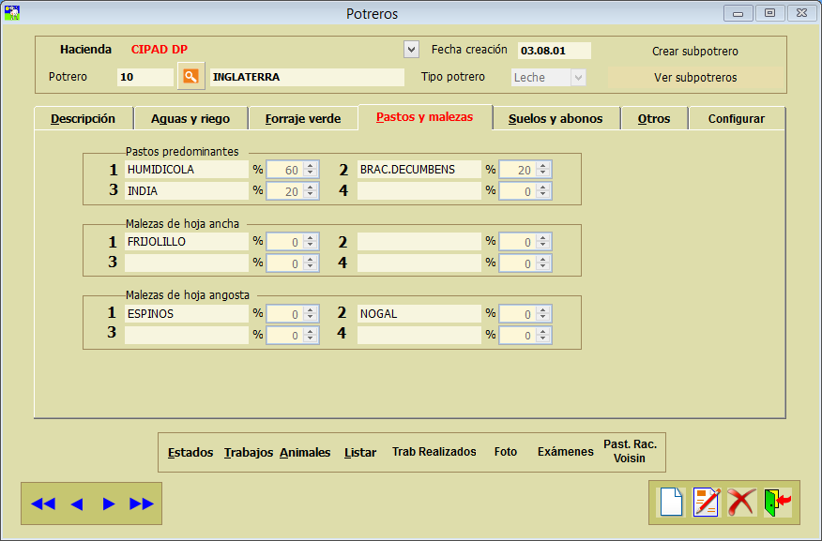Go to previous record arrow
The image size is (822, 541).
click(x=77, y=503)
